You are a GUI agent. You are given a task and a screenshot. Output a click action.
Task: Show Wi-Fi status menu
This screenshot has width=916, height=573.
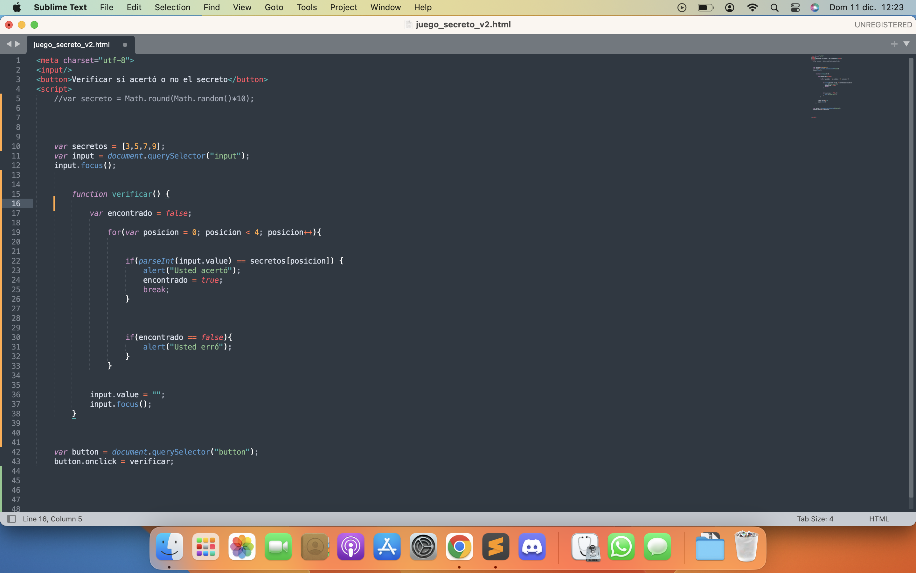pyautogui.click(x=752, y=8)
